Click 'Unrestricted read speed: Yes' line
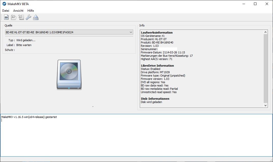Screen dimensions: 273x162 pos(159,92)
